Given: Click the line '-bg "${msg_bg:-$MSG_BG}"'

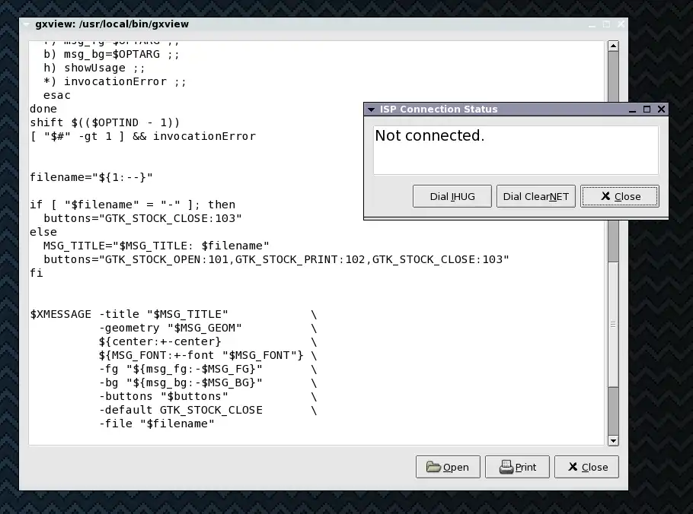Looking at the screenshot, I should (180, 382).
